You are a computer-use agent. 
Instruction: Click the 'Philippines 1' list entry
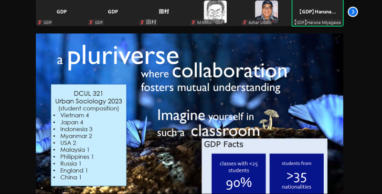[x=77, y=156]
